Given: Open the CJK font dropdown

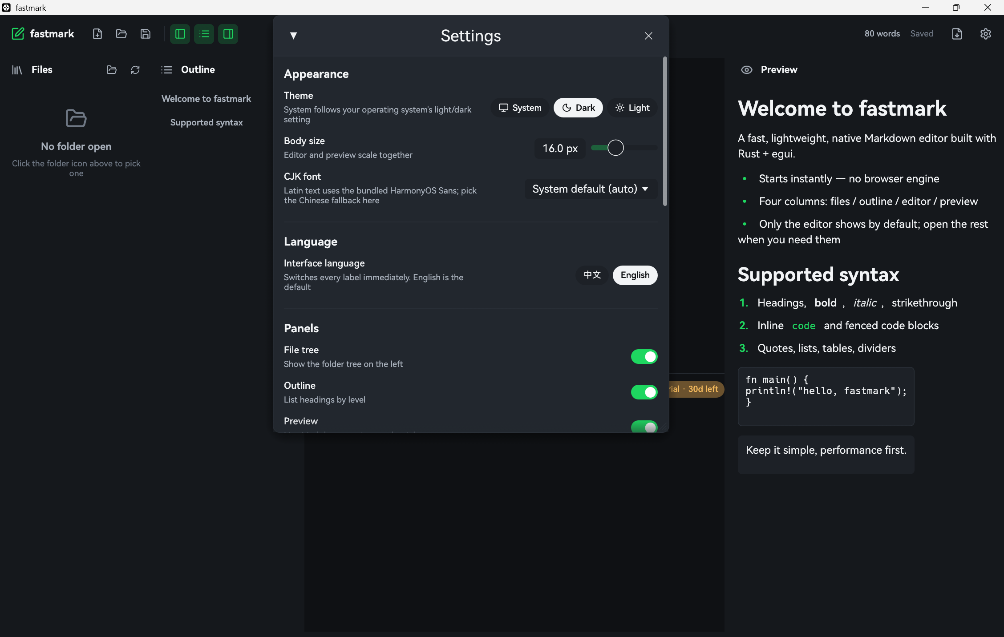Looking at the screenshot, I should pos(591,189).
